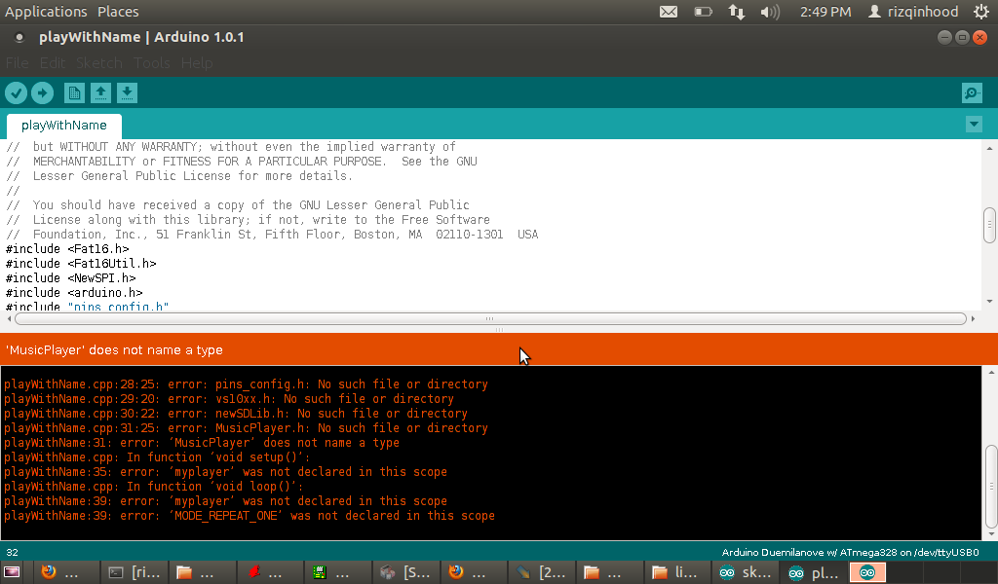Open the Serial Monitor
This screenshot has width=998, height=584.
(x=972, y=93)
